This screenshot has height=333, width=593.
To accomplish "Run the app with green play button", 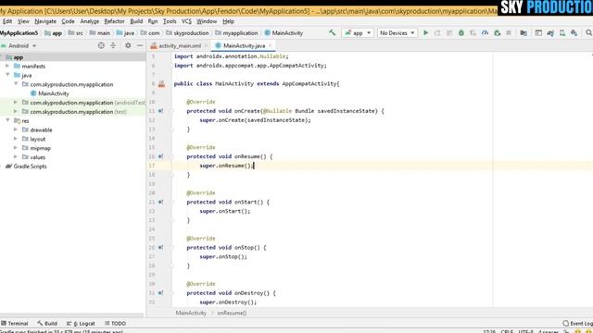I will pos(426,33).
